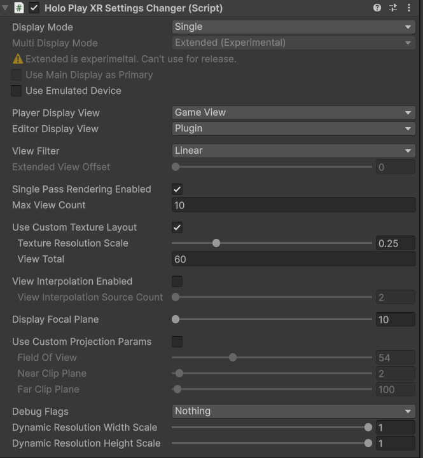The height and width of the screenshot is (458, 423).
Task: Collapse the Holo Play XR Settings Changer component
Action: (x=5, y=8)
